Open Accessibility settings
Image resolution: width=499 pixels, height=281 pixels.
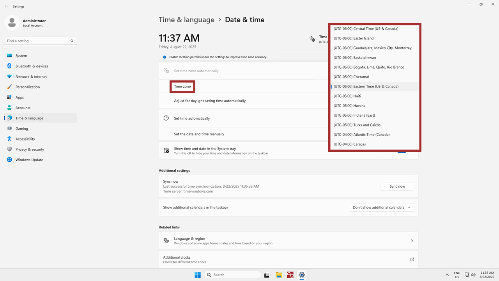pos(25,139)
